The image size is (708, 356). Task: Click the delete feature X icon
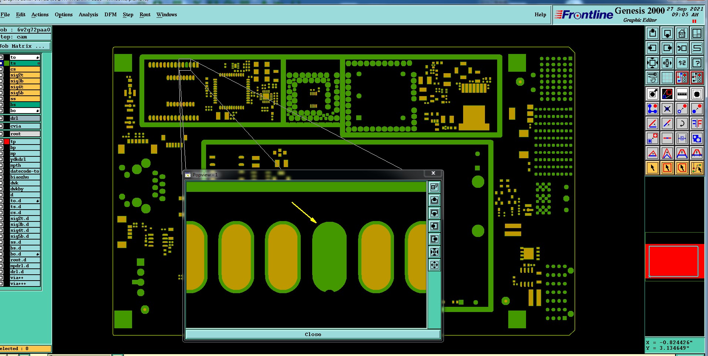pos(667,109)
